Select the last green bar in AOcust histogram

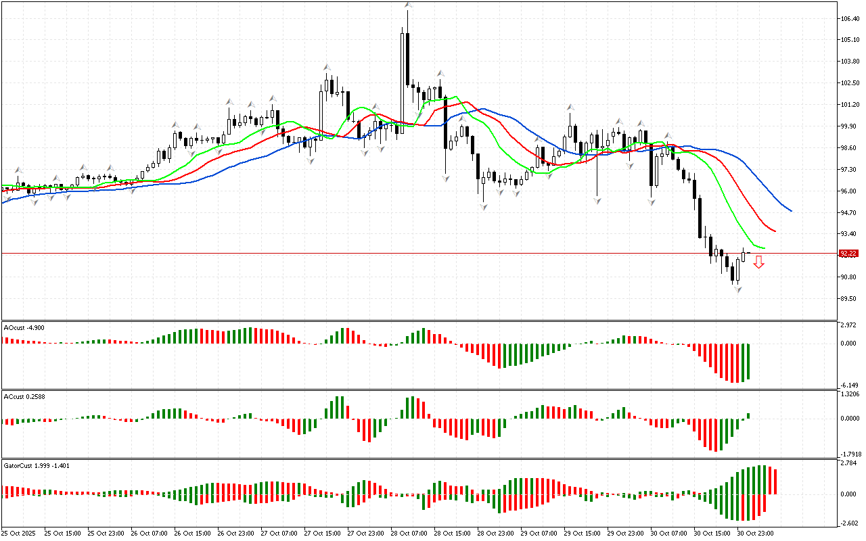[748, 361]
